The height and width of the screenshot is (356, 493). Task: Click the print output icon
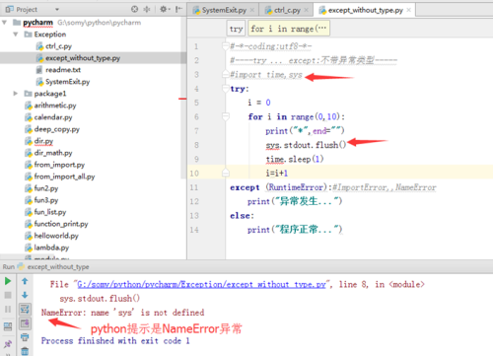click(25, 337)
